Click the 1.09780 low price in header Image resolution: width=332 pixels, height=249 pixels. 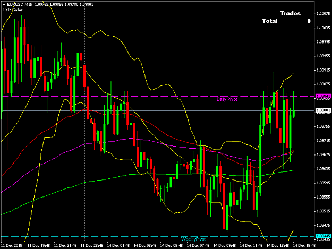click(x=71, y=4)
